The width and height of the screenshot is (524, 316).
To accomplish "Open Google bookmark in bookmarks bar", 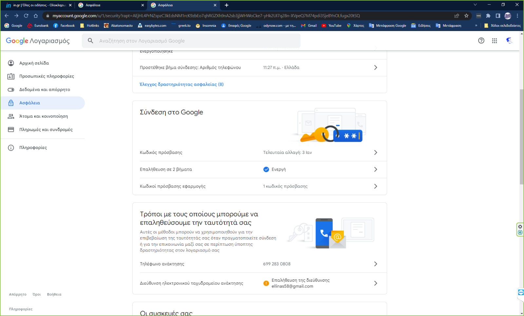I will 13,25.
